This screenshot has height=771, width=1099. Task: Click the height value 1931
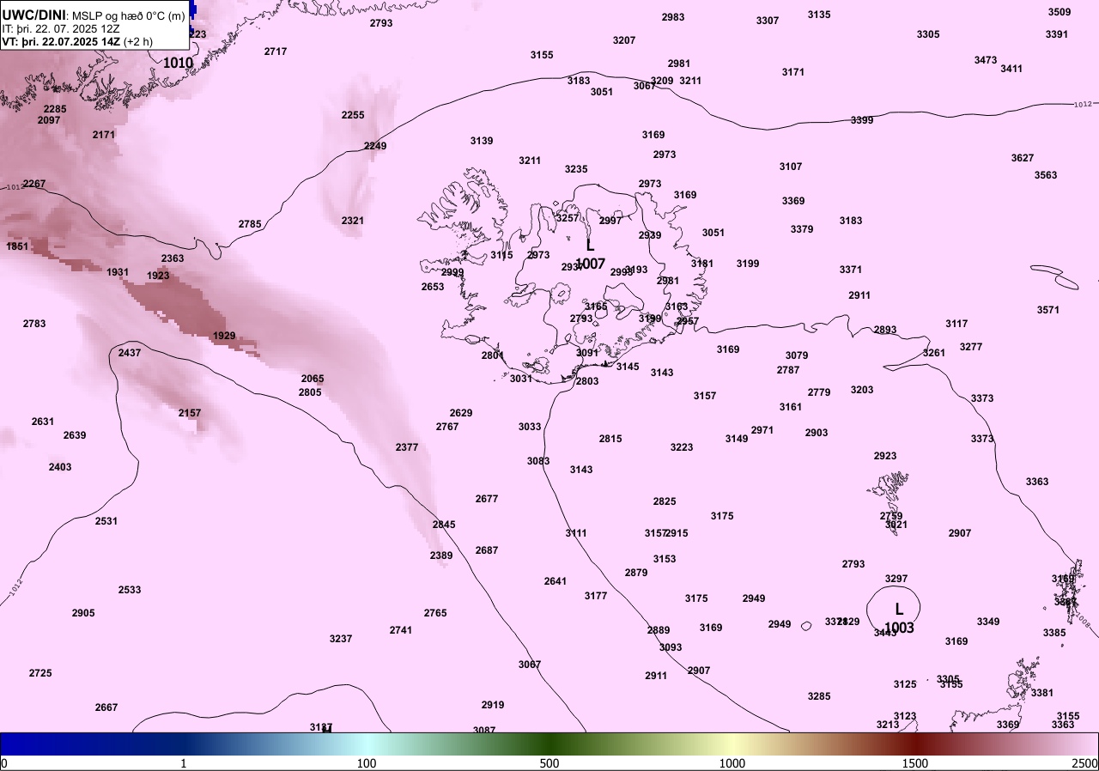coord(118,272)
